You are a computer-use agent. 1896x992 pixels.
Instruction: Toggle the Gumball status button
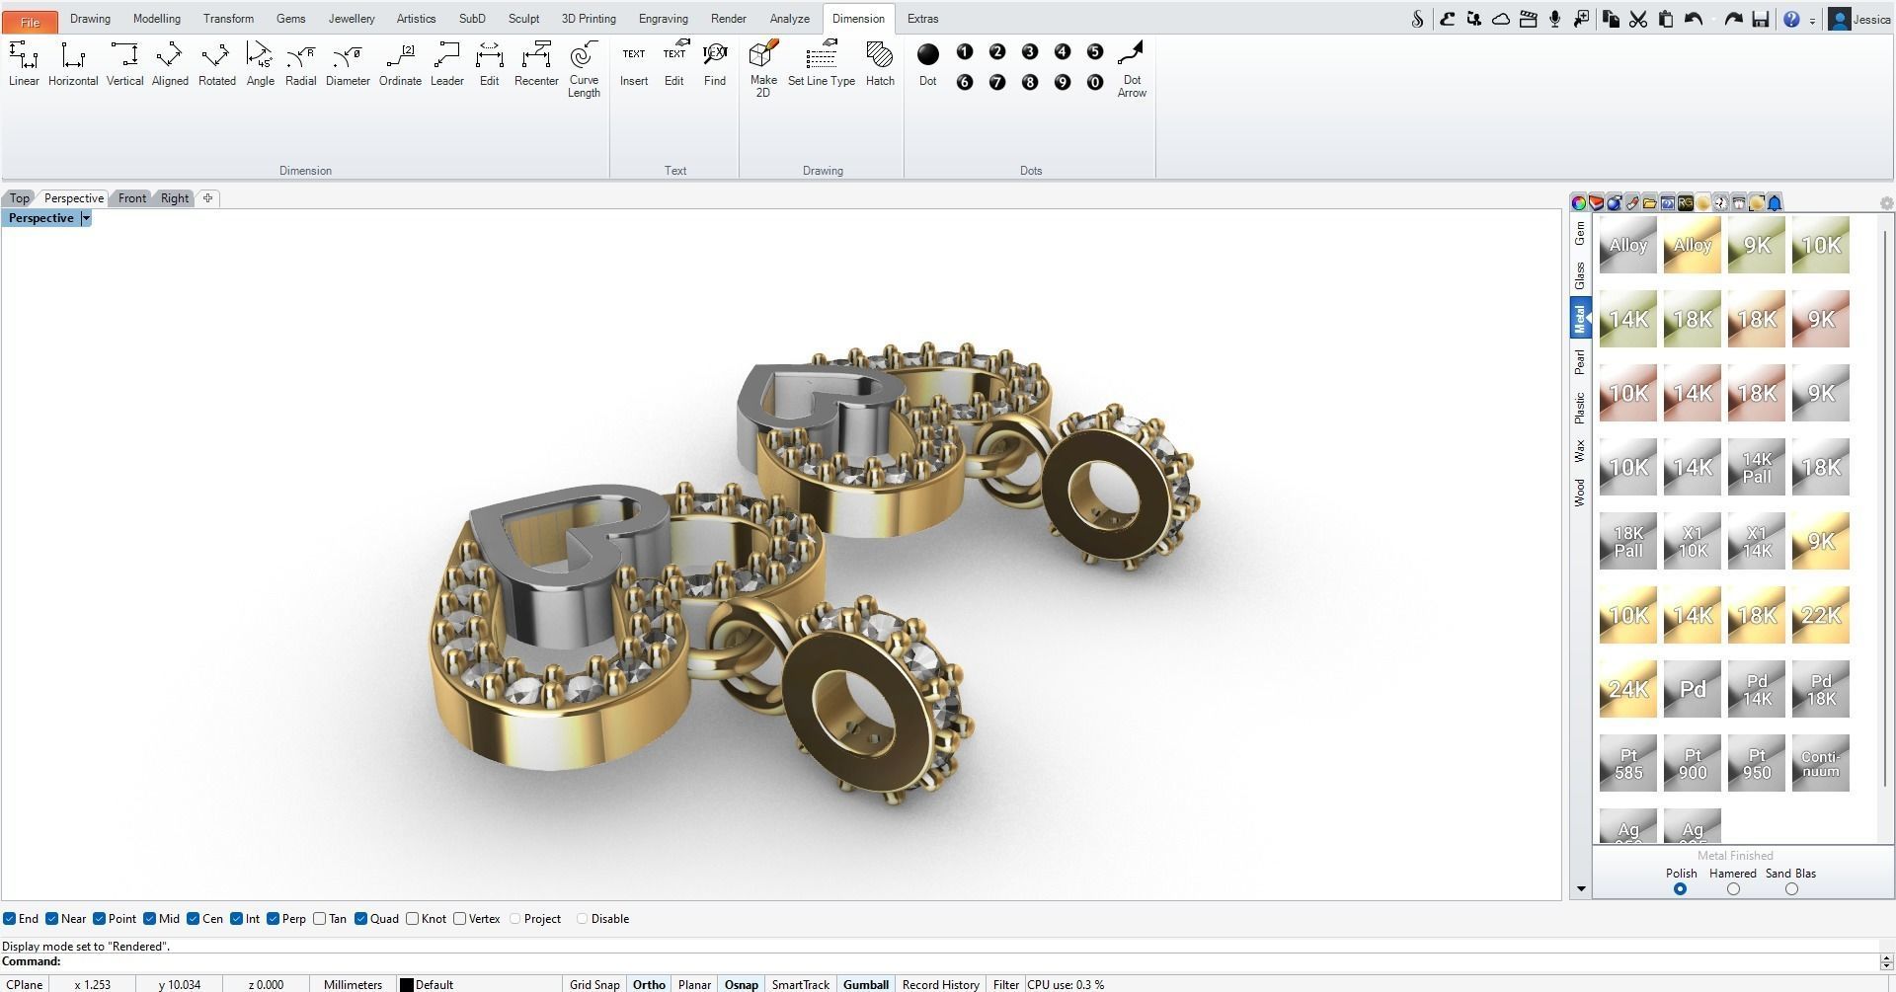[x=866, y=984]
